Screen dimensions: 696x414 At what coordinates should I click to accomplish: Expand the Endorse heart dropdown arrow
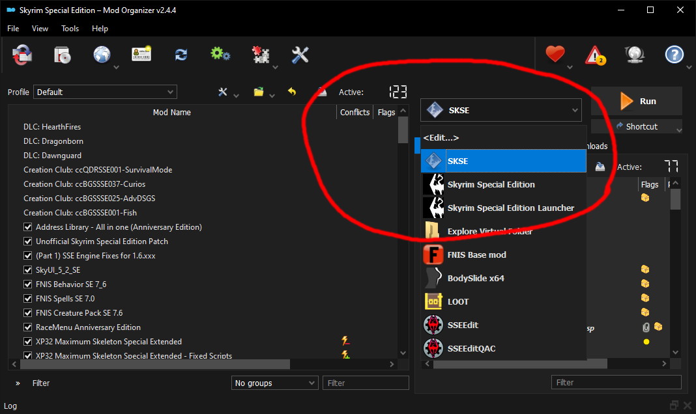point(570,68)
